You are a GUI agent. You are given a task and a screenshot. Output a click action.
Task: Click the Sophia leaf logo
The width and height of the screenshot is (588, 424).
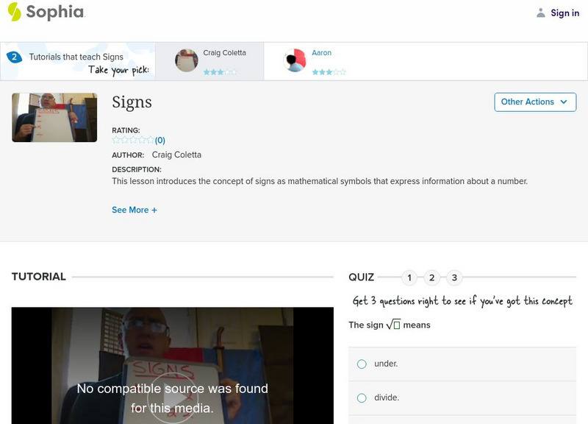13,13
